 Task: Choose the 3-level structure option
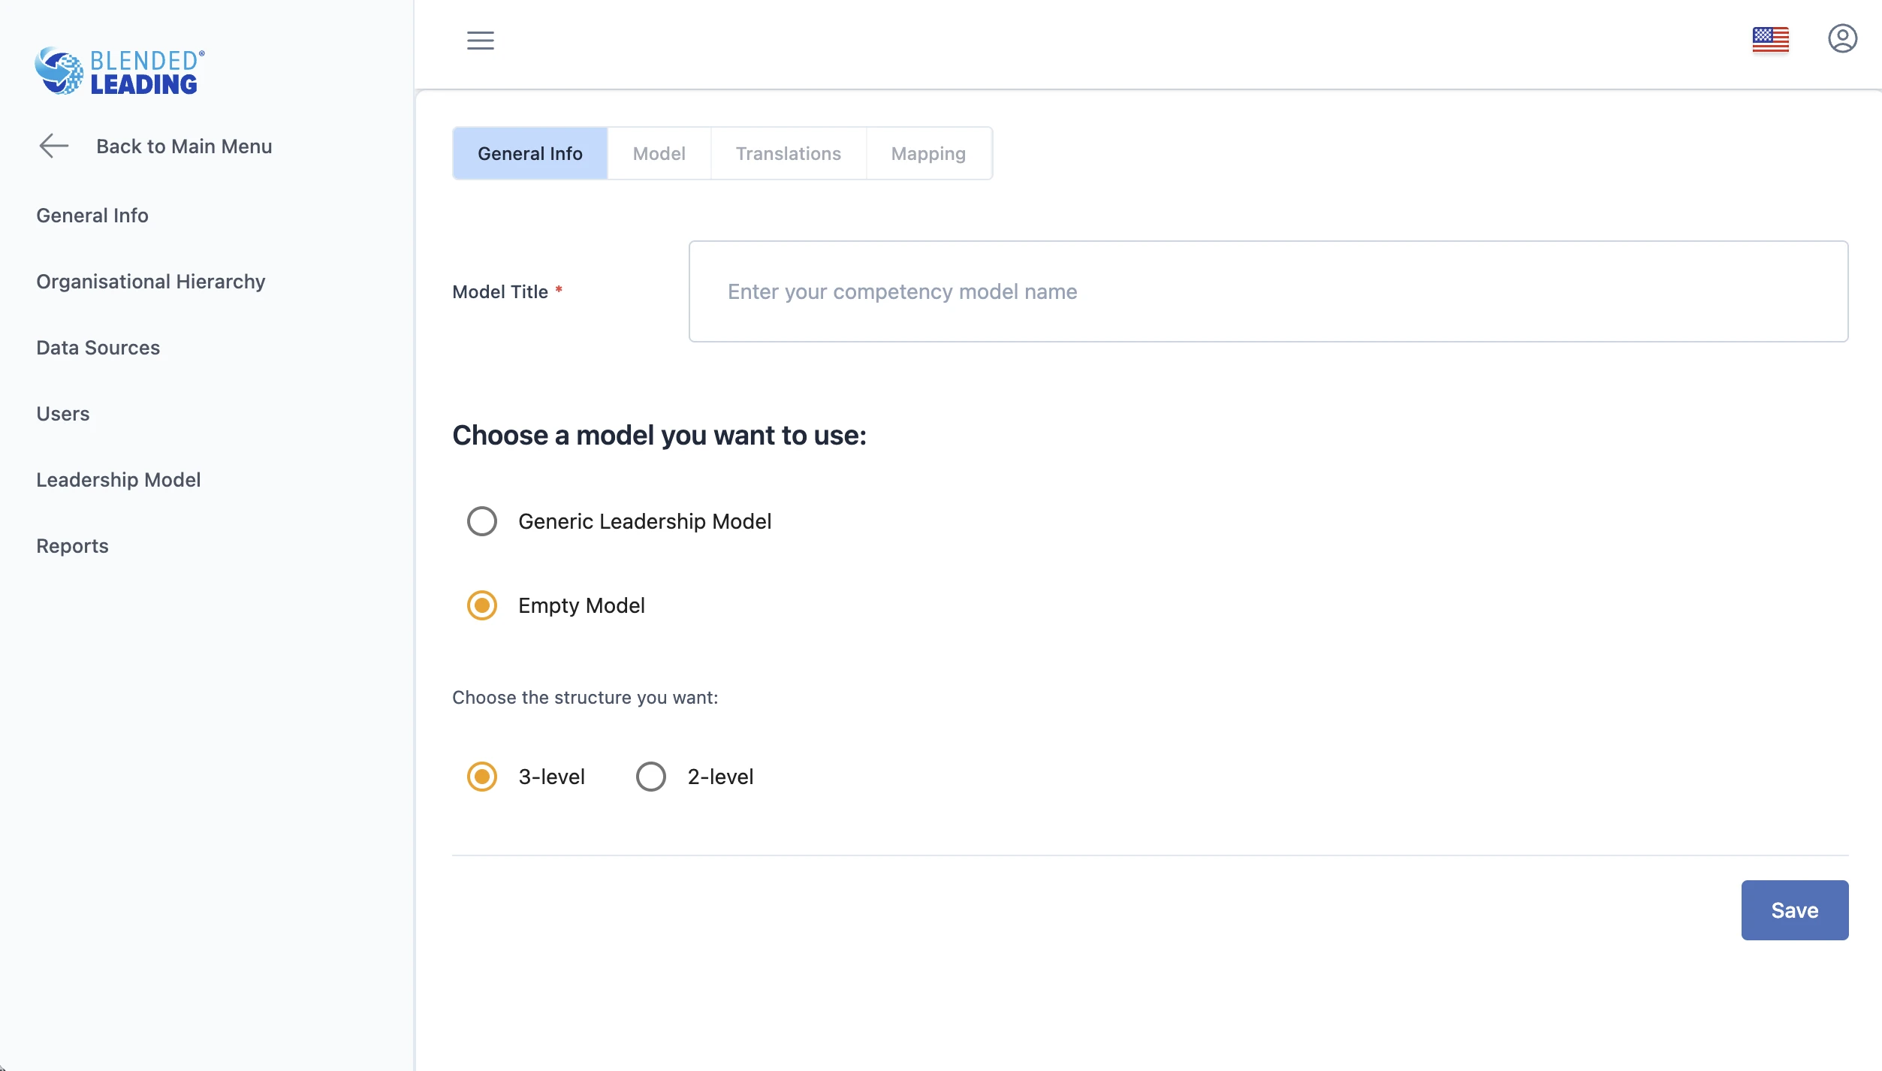(482, 777)
